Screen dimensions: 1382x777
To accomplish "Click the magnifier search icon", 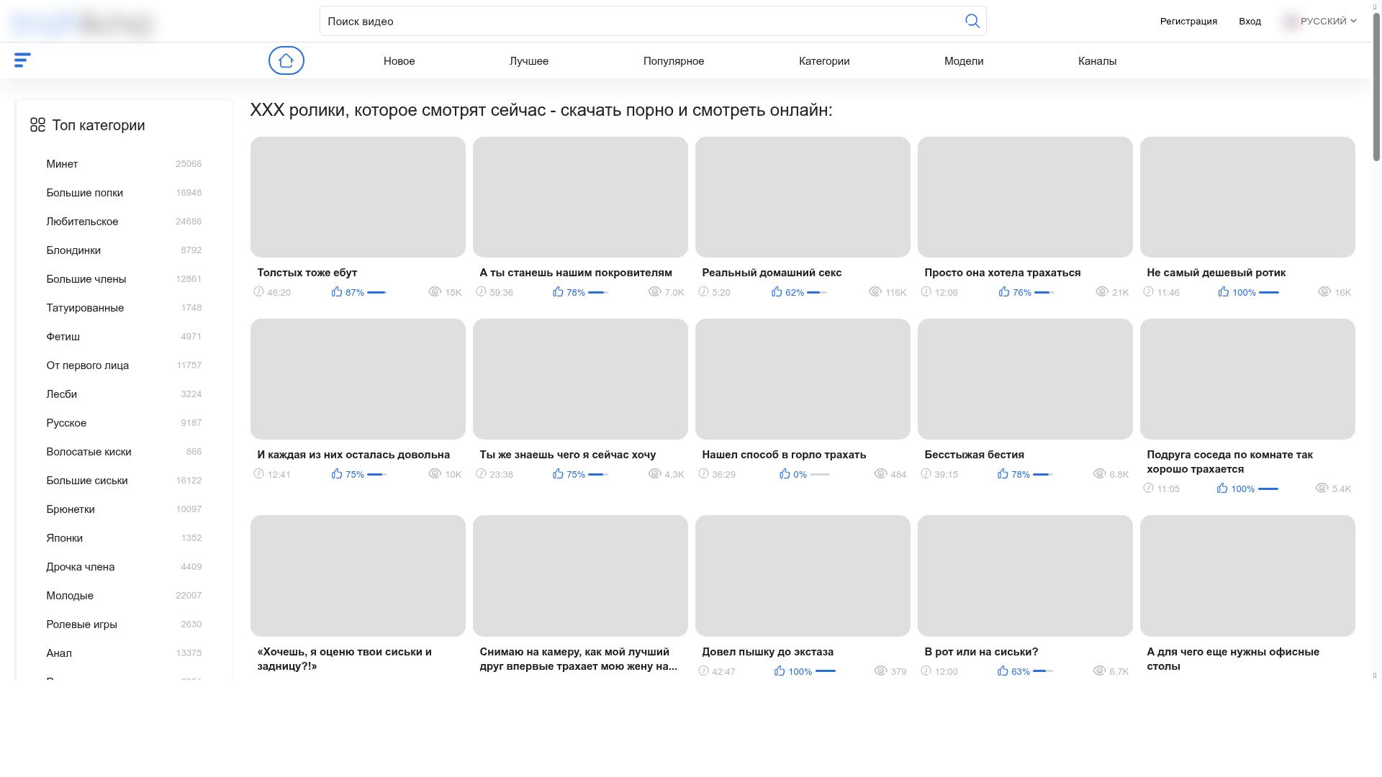I will click(x=972, y=21).
